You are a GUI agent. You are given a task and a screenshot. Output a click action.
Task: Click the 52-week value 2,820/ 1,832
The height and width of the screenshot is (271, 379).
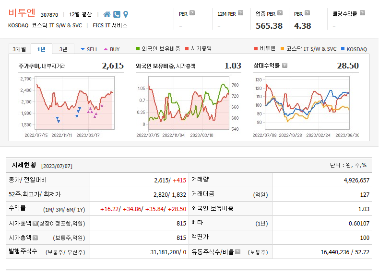click(170, 195)
